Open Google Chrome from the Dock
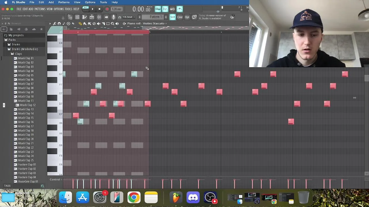The width and height of the screenshot is (369, 207). coord(134,198)
